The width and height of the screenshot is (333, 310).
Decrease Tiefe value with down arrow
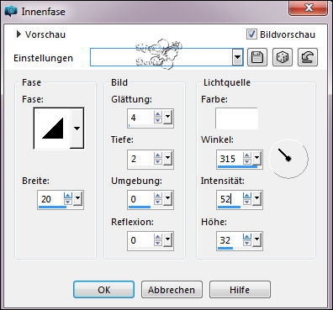(x=158, y=161)
